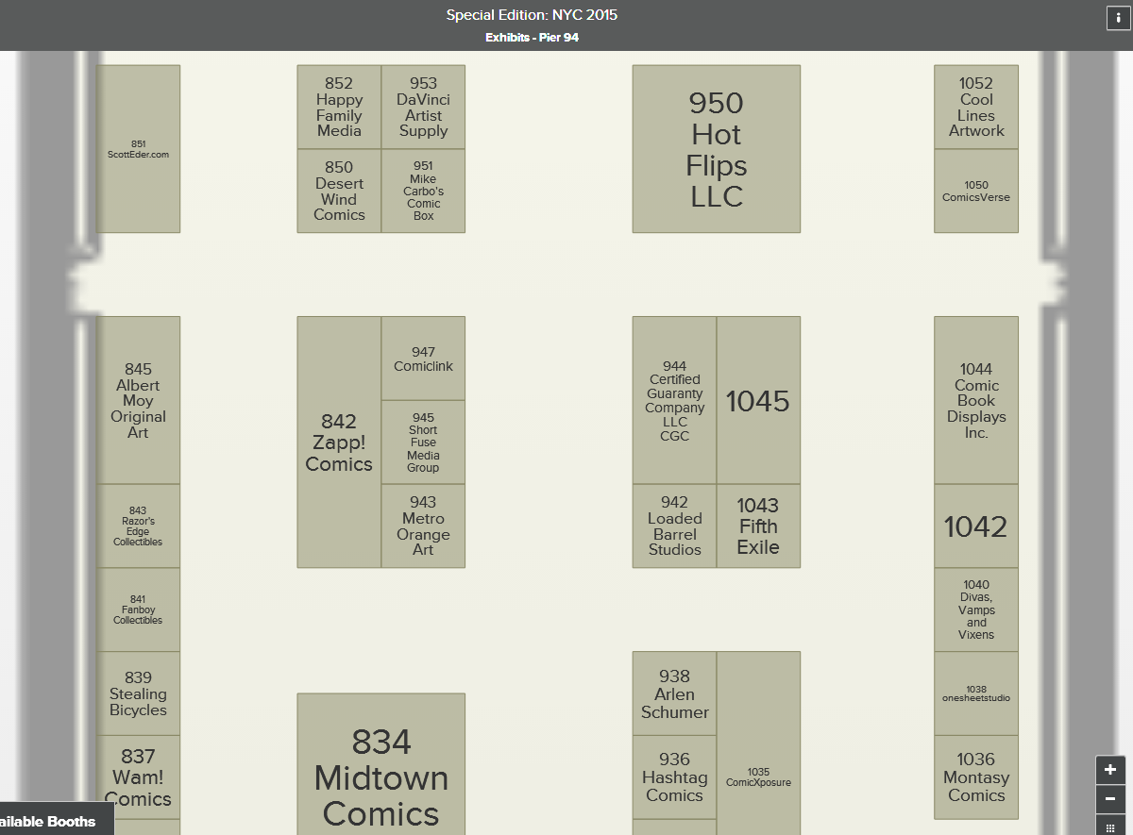Select booth 839 Stealing Bicycles
Viewport: 1133px width, 835px height.
click(139, 693)
